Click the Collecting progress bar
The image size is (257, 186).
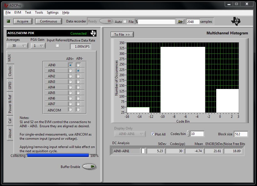(58, 156)
